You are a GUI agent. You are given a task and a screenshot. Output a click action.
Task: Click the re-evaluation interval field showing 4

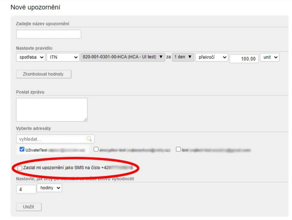click(x=26, y=189)
